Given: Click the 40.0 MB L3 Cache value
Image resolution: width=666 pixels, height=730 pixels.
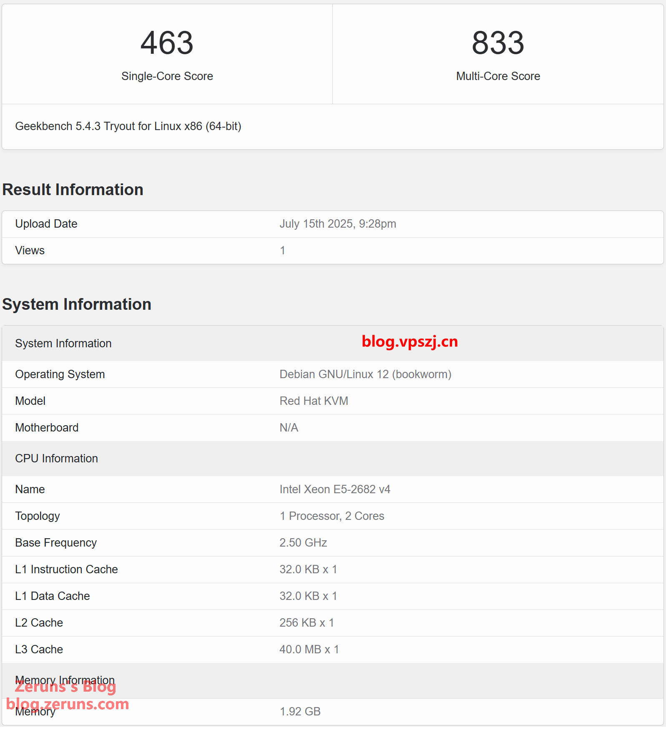Looking at the screenshot, I should click(x=309, y=650).
